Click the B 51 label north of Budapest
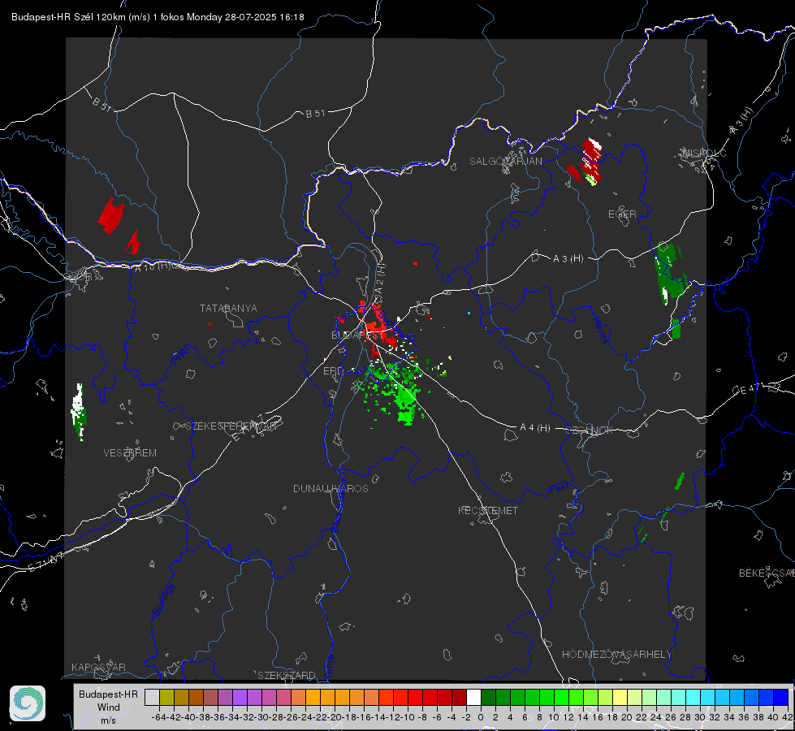This screenshot has height=731, width=795. (315, 114)
